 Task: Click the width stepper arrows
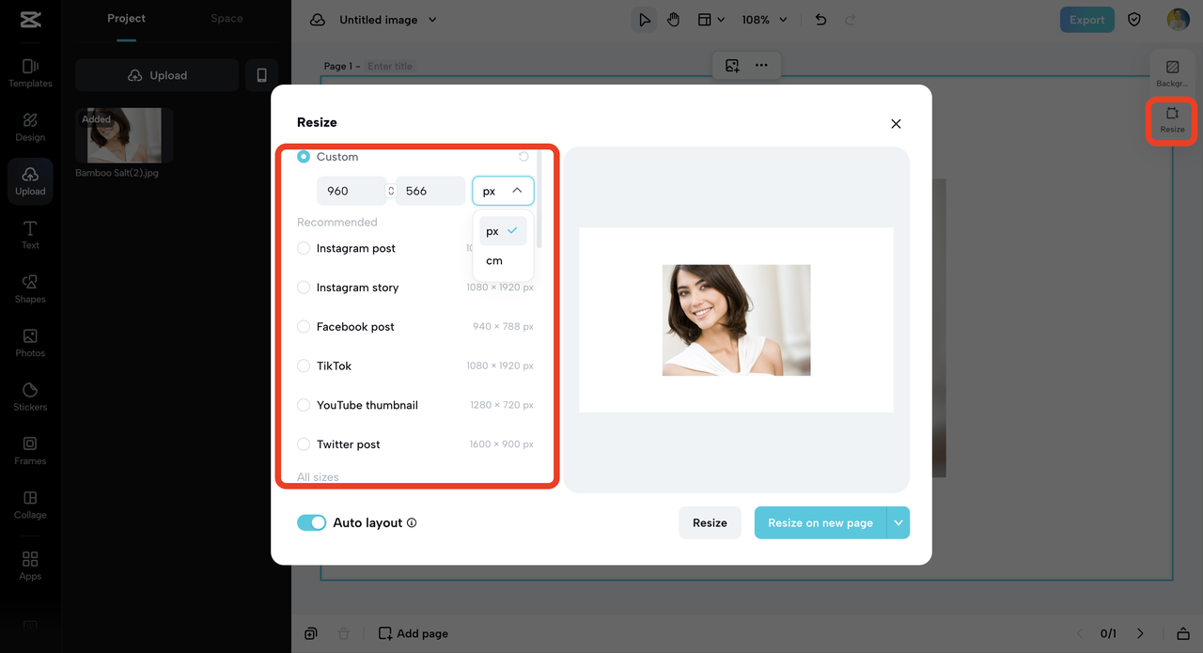pos(391,191)
